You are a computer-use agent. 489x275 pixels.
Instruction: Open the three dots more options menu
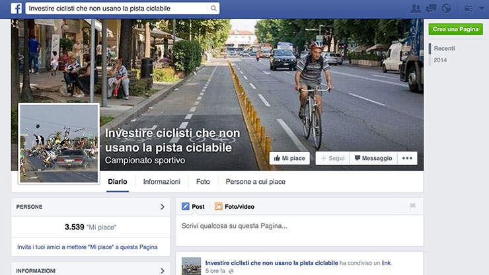pyautogui.click(x=407, y=158)
